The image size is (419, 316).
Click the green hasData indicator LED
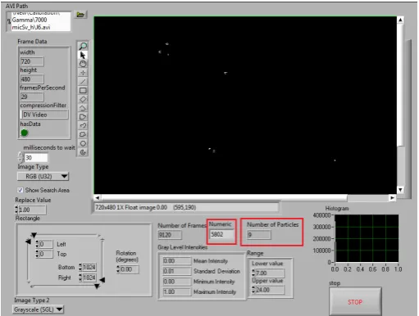[x=25, y=133]
